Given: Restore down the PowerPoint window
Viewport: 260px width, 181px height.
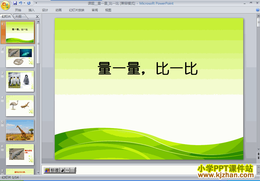Looking at the screenshot, I should tap(251, 3).
